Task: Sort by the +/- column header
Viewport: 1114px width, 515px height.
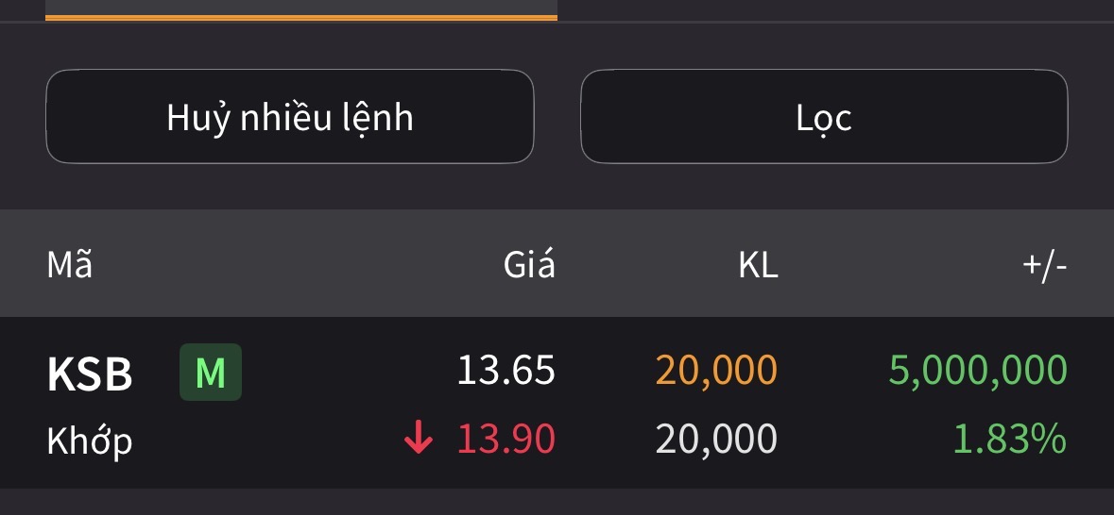Action: click(x=1044, y=265)
